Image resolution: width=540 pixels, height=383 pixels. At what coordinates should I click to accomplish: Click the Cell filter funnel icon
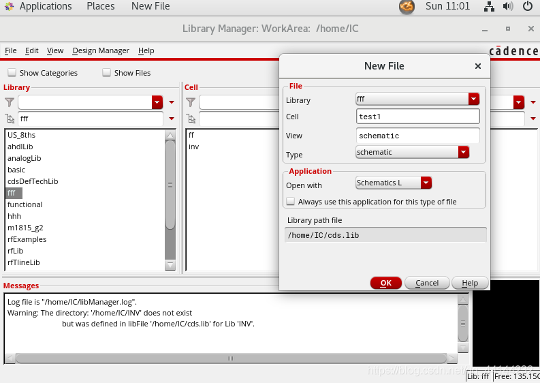tap(191, 102)
